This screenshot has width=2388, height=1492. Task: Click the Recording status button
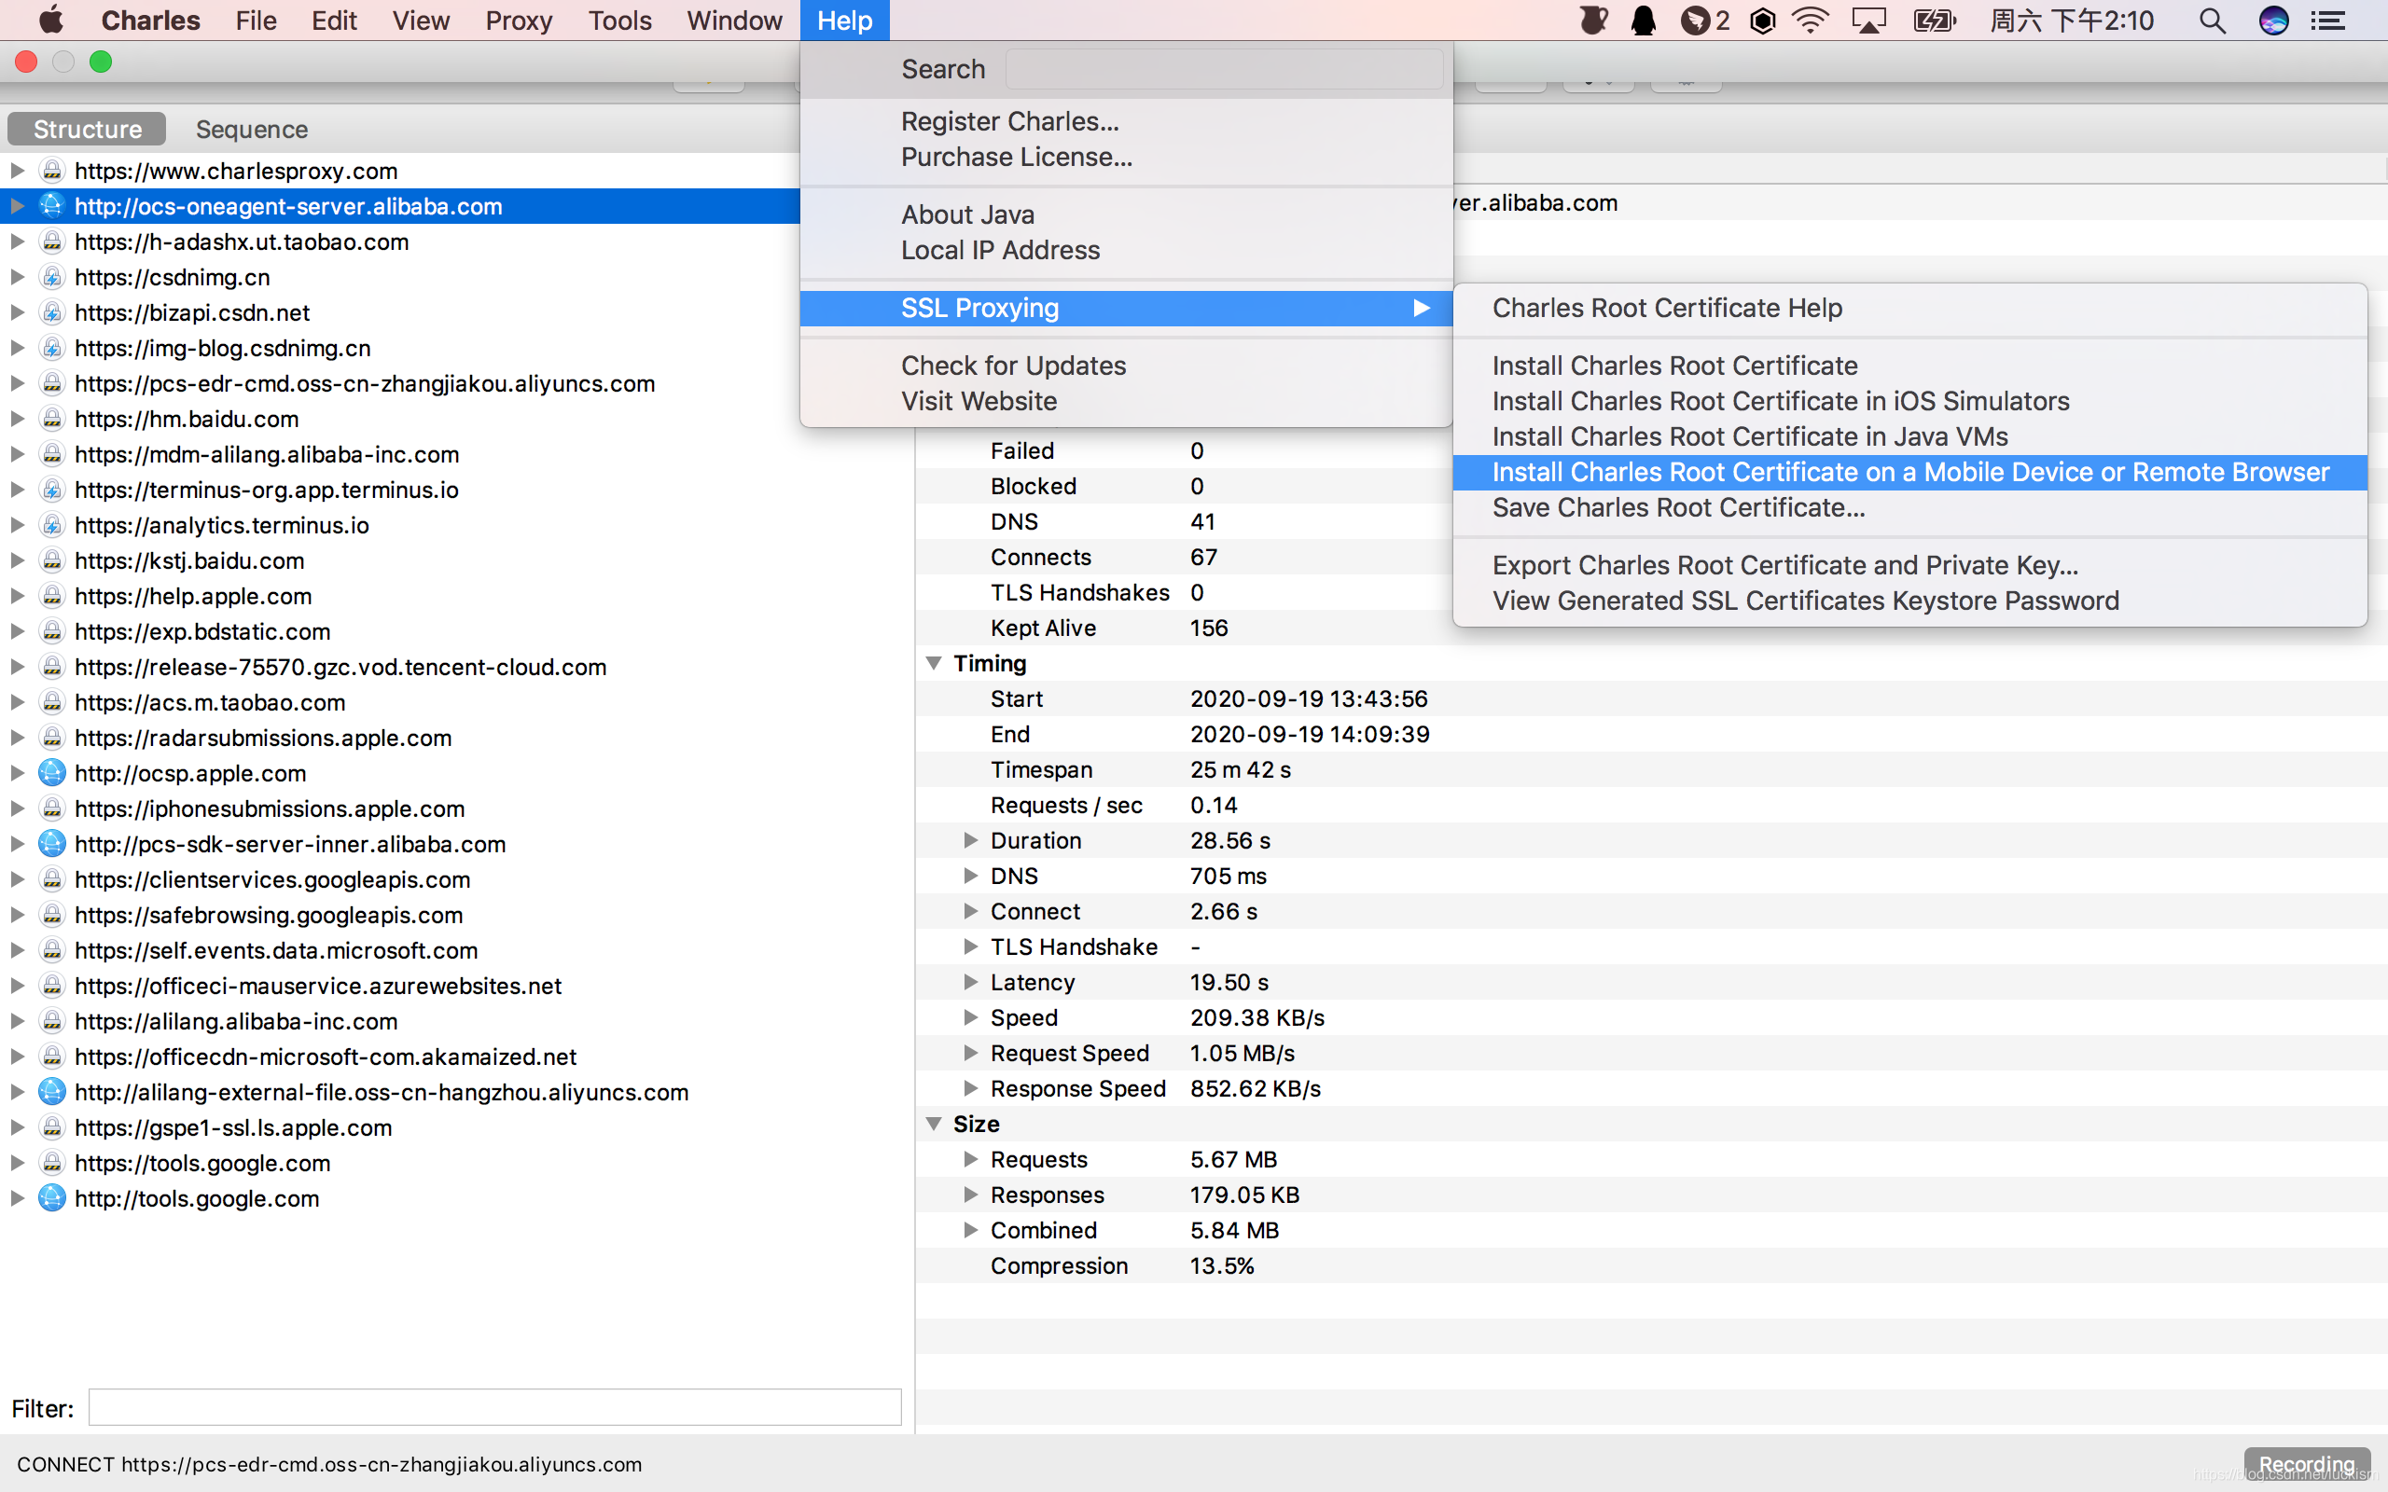2306,1464
